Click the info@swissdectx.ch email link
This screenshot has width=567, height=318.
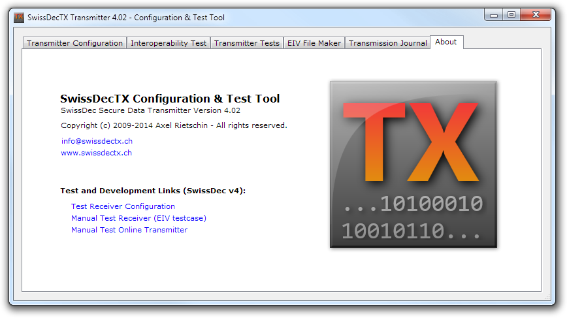pyautogui.click(x=97, y=141)
